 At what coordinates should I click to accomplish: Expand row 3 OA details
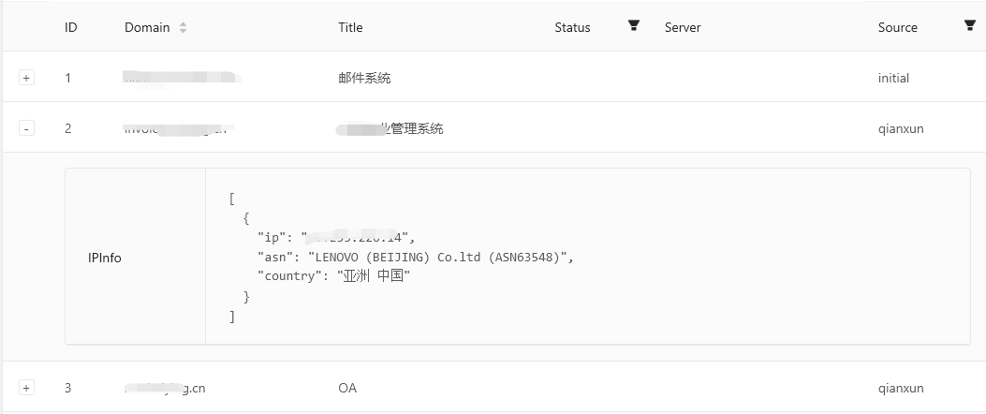click(26, 388)
